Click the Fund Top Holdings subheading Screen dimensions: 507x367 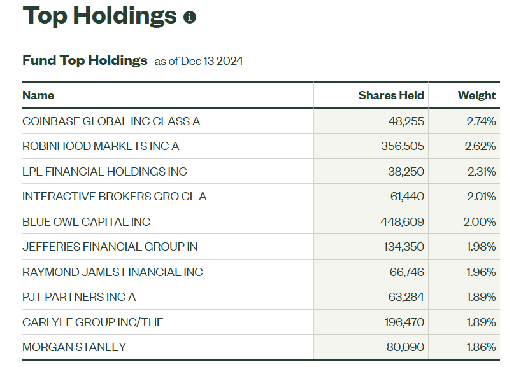point(85,60)
